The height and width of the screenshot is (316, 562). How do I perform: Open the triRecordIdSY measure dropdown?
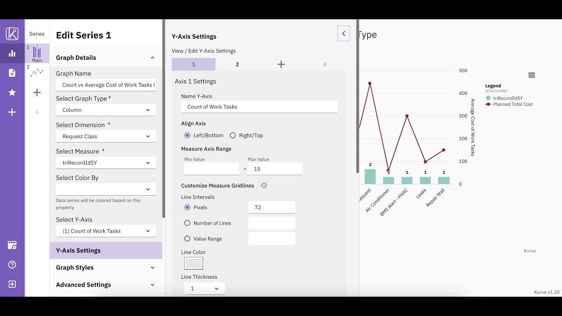(106, 163)
